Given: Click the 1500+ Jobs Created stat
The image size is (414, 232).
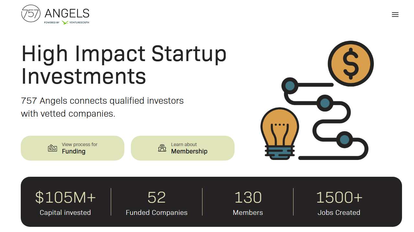Looking at the screenshot, I should (x=339, y=203).
